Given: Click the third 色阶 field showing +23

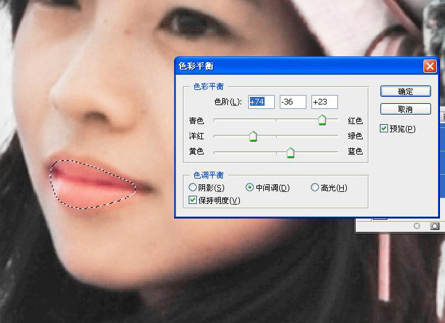Looking at the screenshot, I should [x=325, y=102].
